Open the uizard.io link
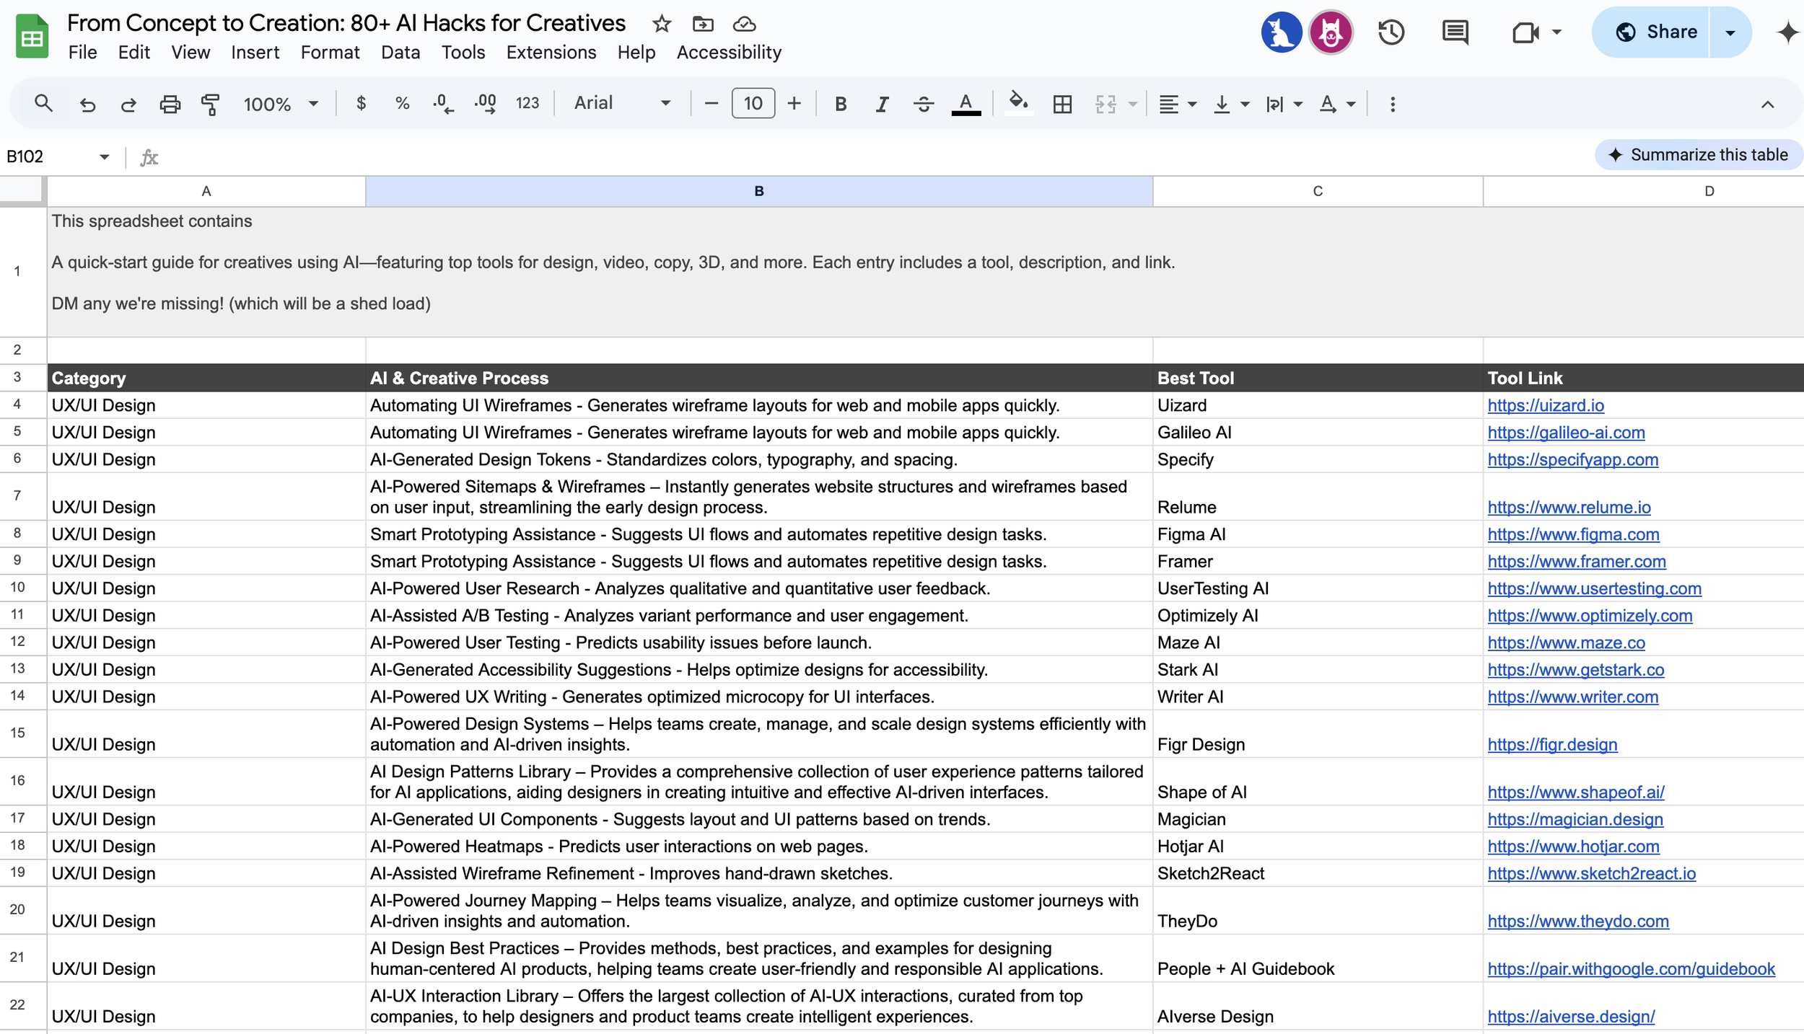 (x=1546, y=405)
